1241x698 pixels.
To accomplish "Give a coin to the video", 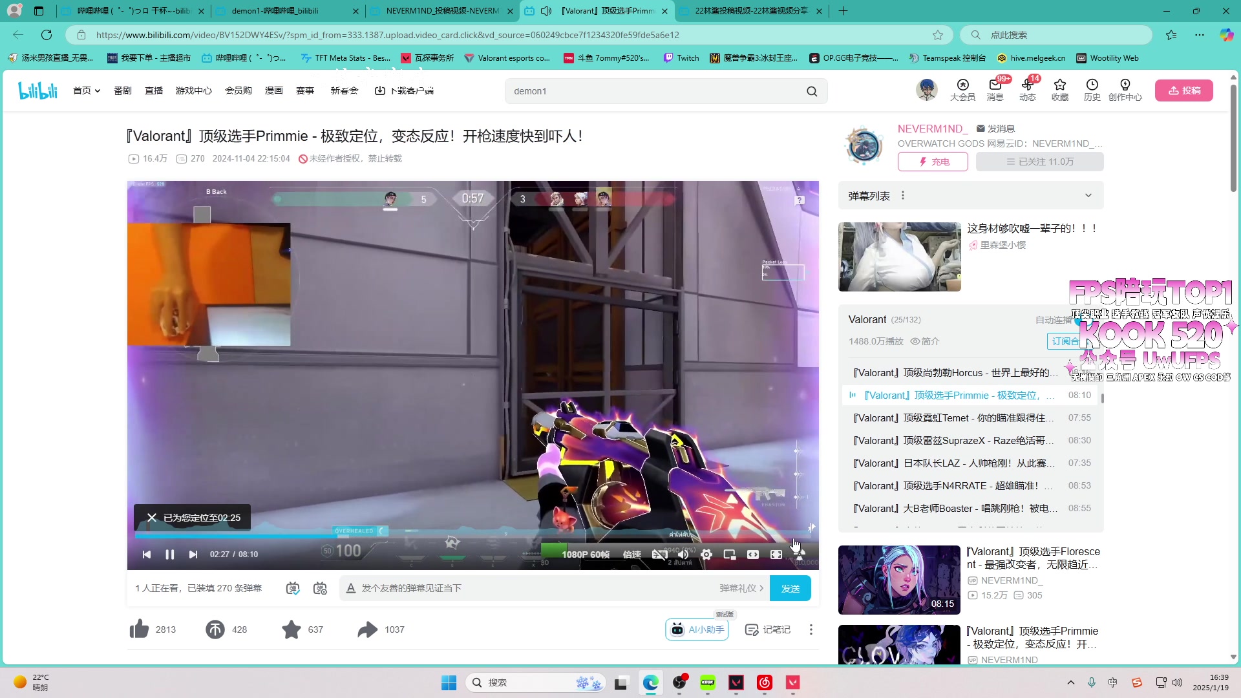I will 215,629.
